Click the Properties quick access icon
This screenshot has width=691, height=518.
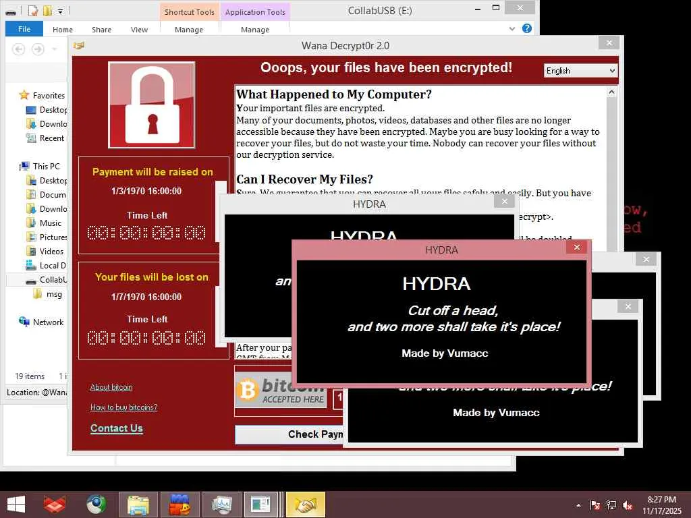(33, 11)
